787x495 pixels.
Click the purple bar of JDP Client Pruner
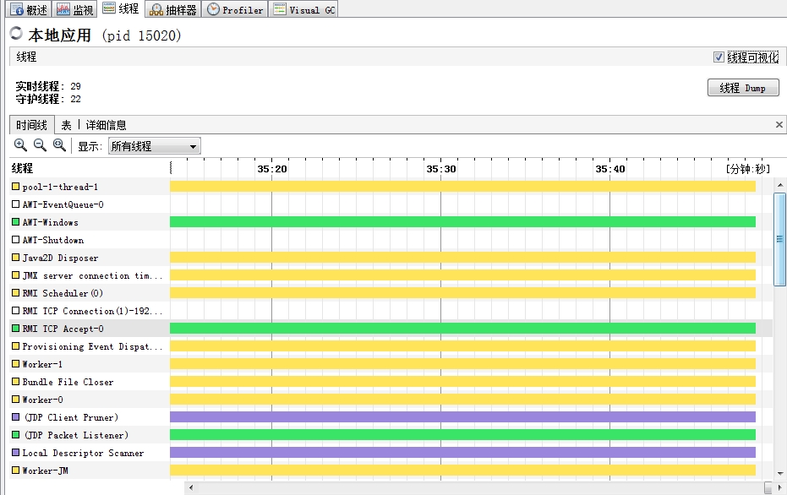[x=462, y=416]
